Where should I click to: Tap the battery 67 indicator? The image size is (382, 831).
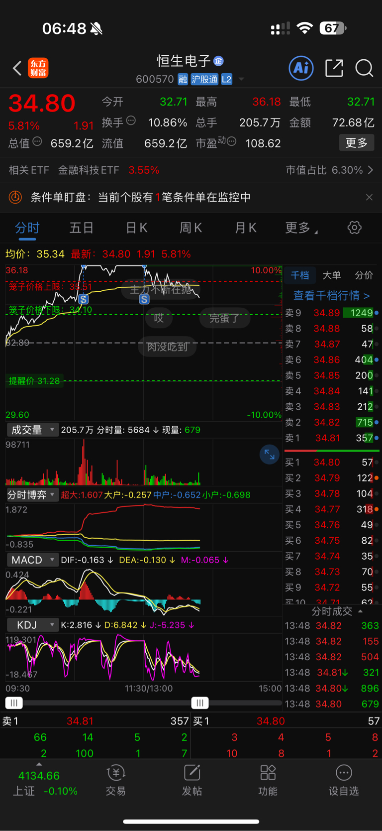click(332, 28)
